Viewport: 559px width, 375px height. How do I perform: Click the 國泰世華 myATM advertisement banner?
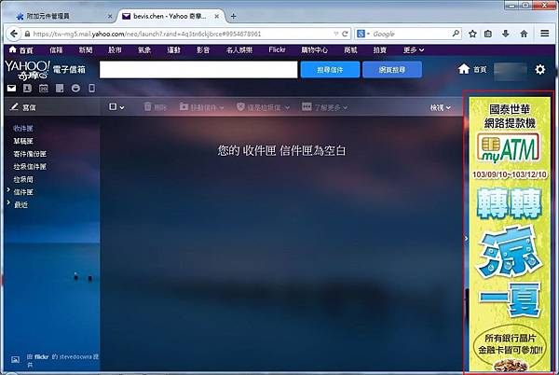point(510,234)
